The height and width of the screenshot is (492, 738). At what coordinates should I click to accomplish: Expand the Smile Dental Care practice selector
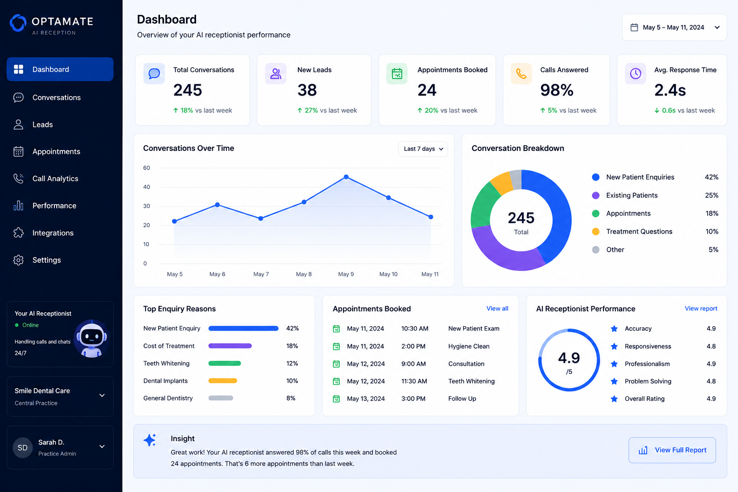[60, 396]
